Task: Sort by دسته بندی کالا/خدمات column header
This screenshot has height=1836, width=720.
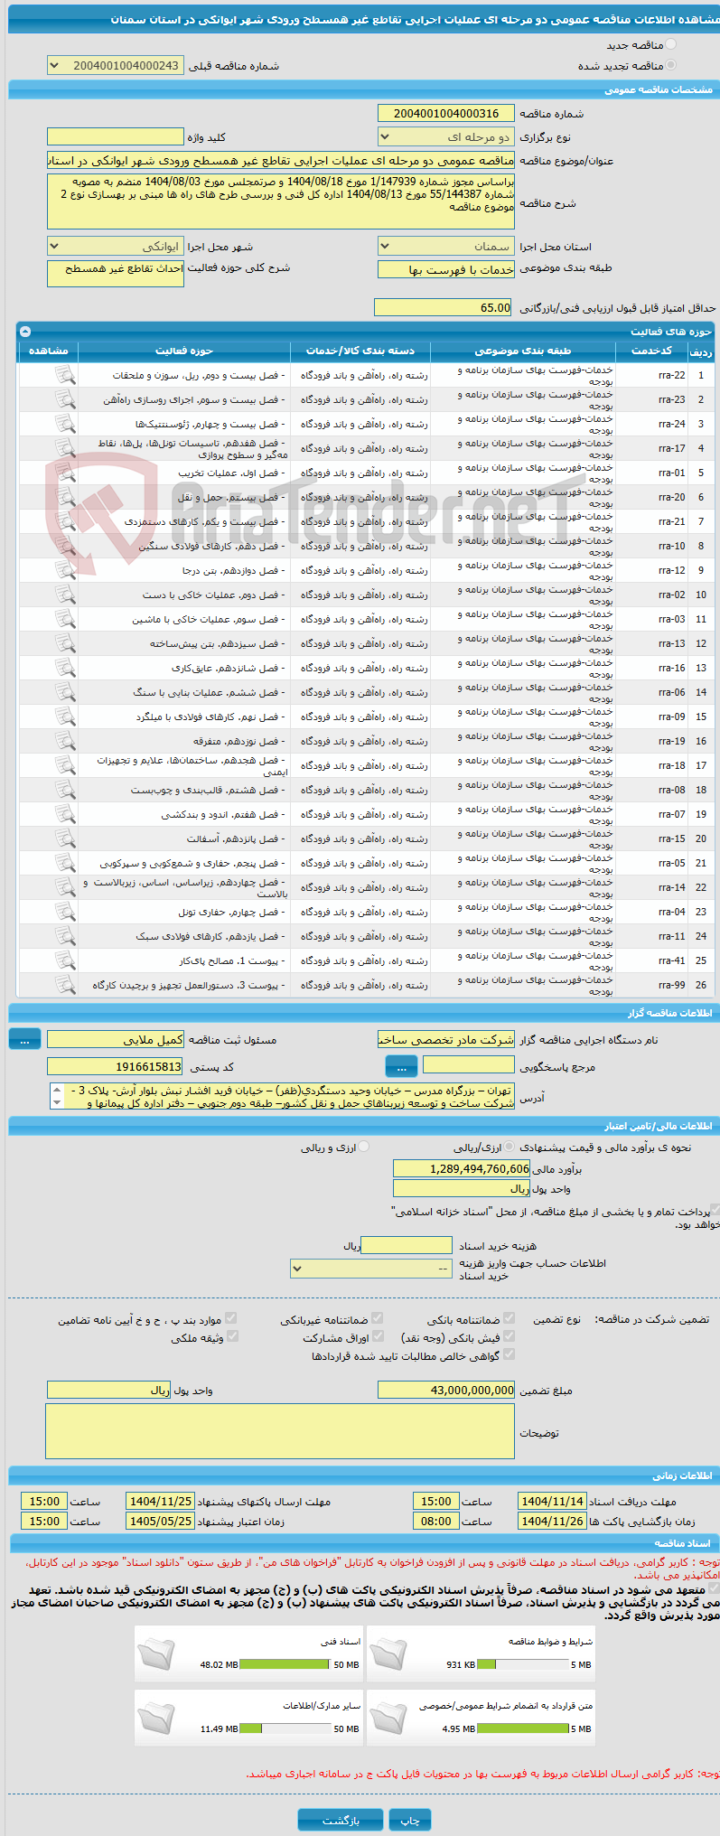Action: (360, 351)
